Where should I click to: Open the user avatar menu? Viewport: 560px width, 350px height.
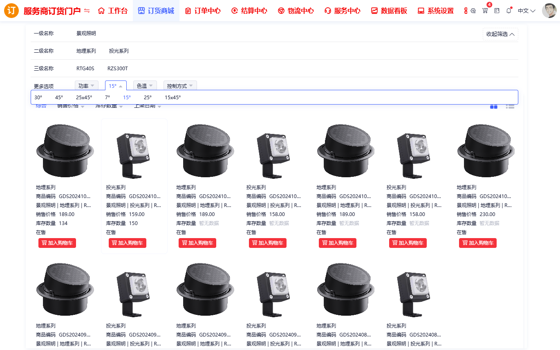(x=549, y=11)
